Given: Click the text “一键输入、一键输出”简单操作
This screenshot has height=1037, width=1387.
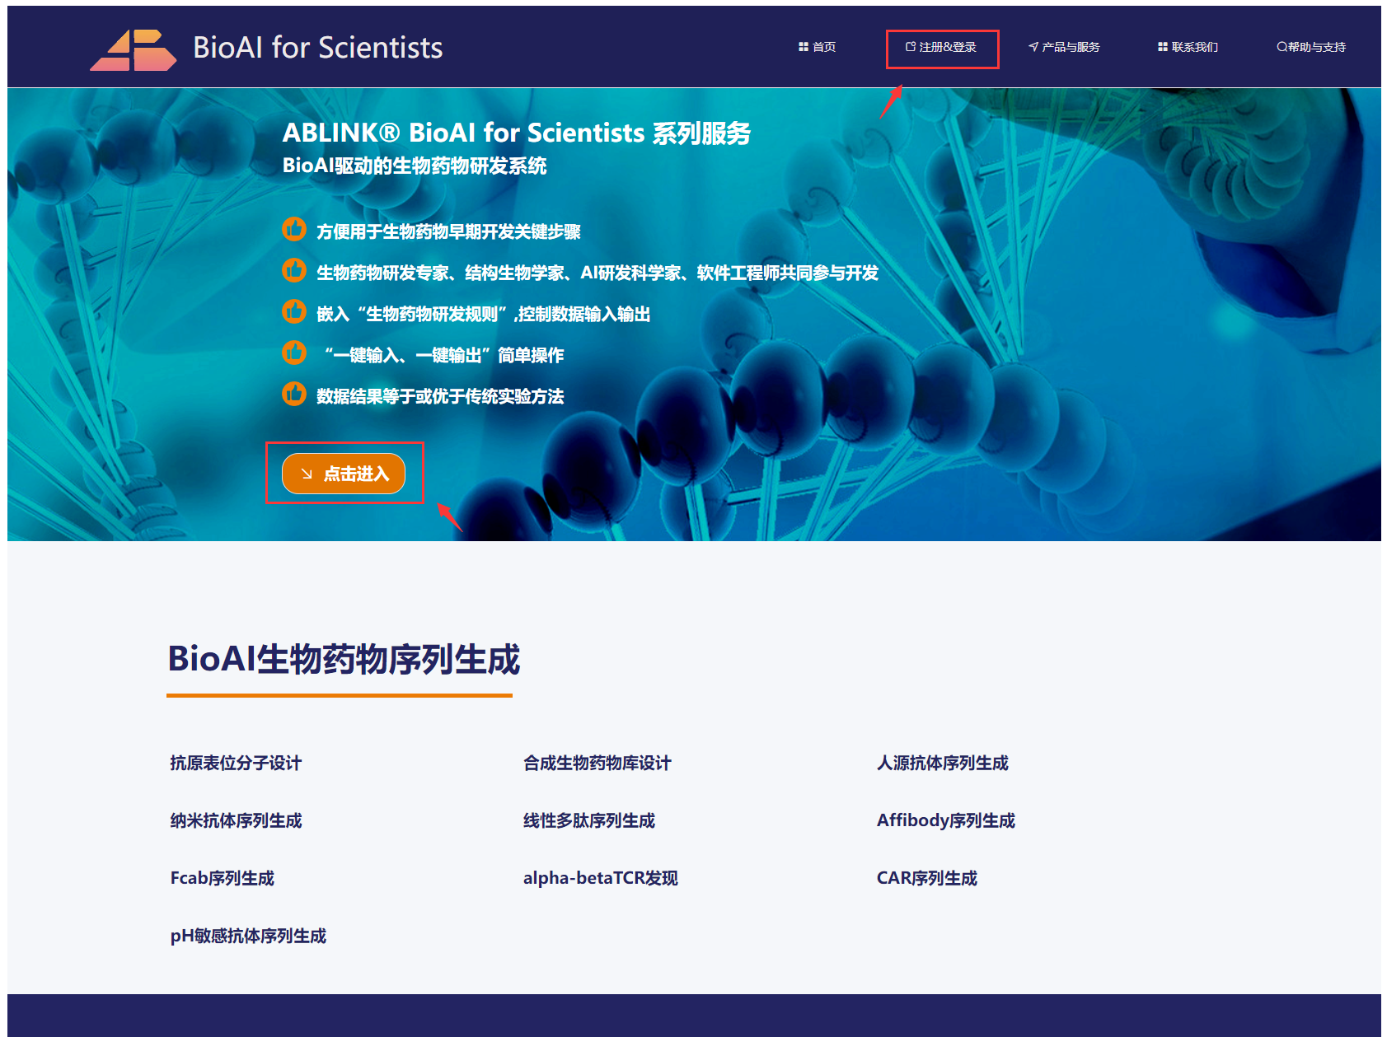Looking at the screenshot, I should pos(444,355).
